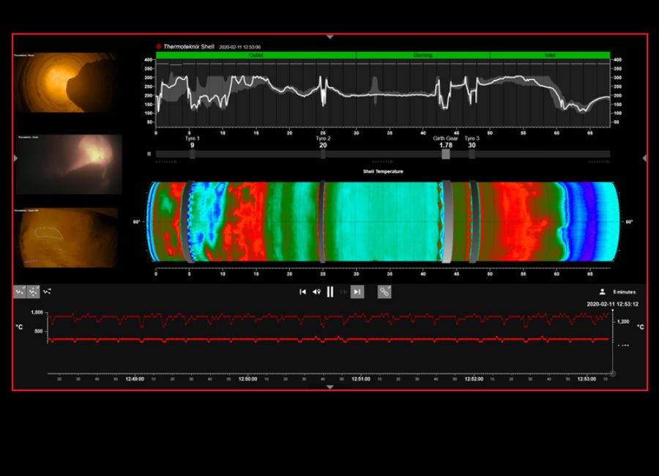Click the user icon beside 5 minutes
659x476 pixels.
click(602, 291)
